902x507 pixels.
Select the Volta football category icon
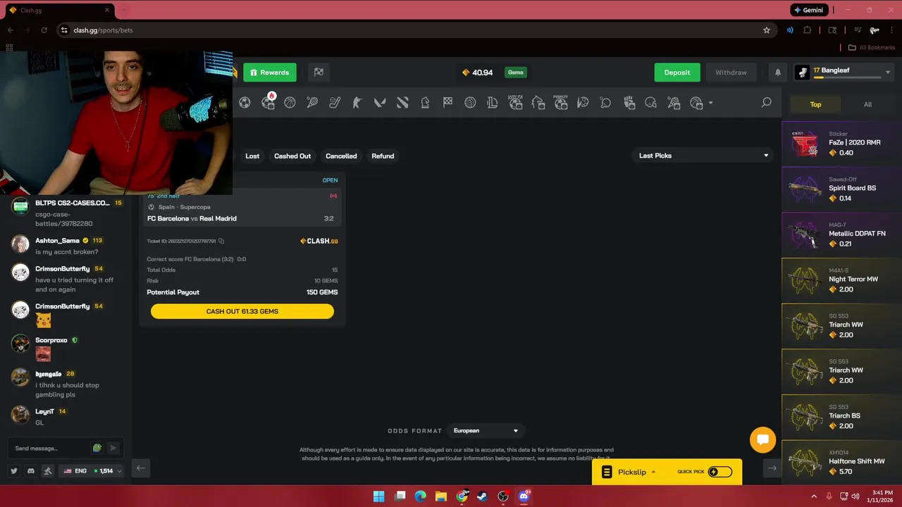[x=515, y=103]
